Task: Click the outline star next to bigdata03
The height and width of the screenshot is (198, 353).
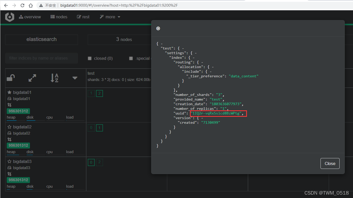Action: coord(9,161)
